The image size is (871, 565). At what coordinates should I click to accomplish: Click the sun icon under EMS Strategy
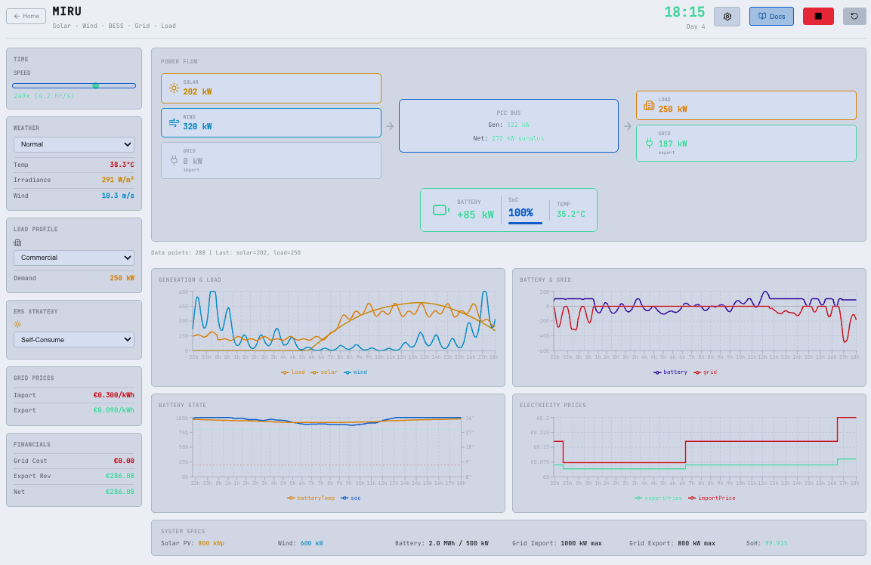click(17, 325)
